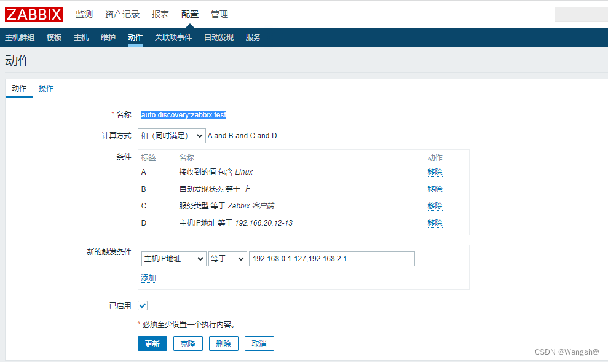Open the 等于 operator dropdown
This screenshot has height=362, width=608.
pyautogui.click(x=227, y=259)
